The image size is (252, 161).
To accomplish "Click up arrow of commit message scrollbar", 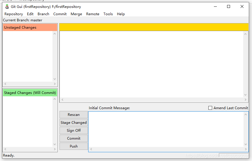I will pos(246,114).
